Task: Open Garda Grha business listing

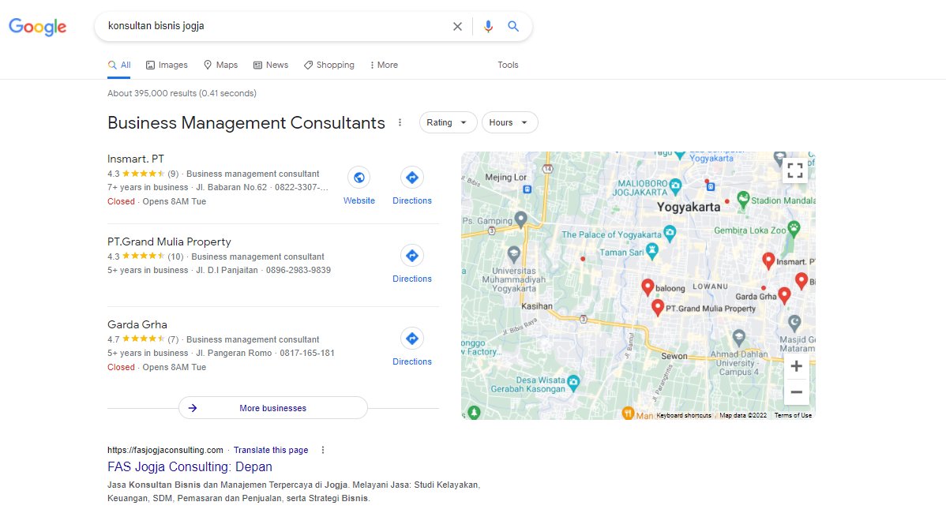Action: tap(137, 324)
